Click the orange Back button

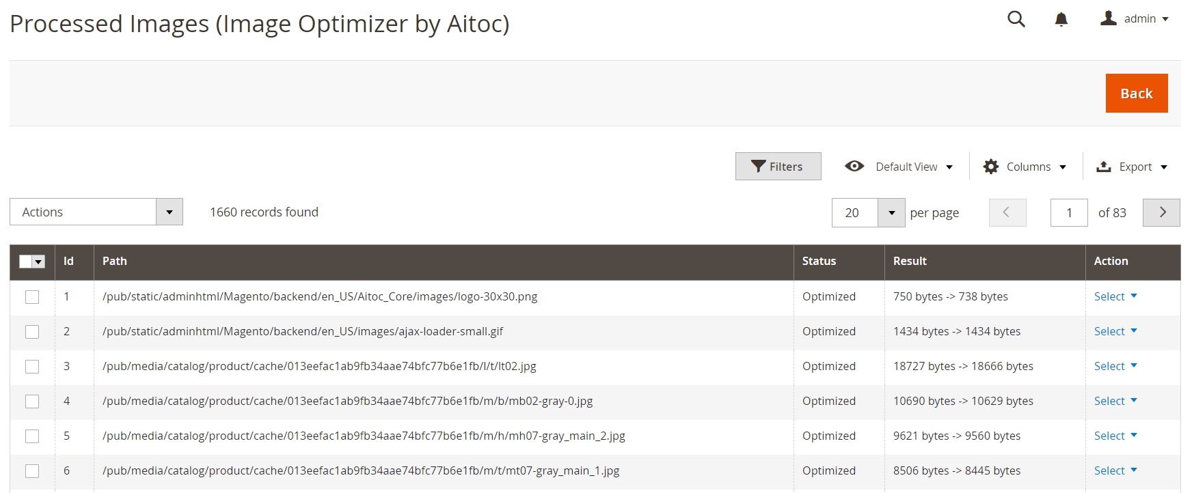[x=1137, y=93]
